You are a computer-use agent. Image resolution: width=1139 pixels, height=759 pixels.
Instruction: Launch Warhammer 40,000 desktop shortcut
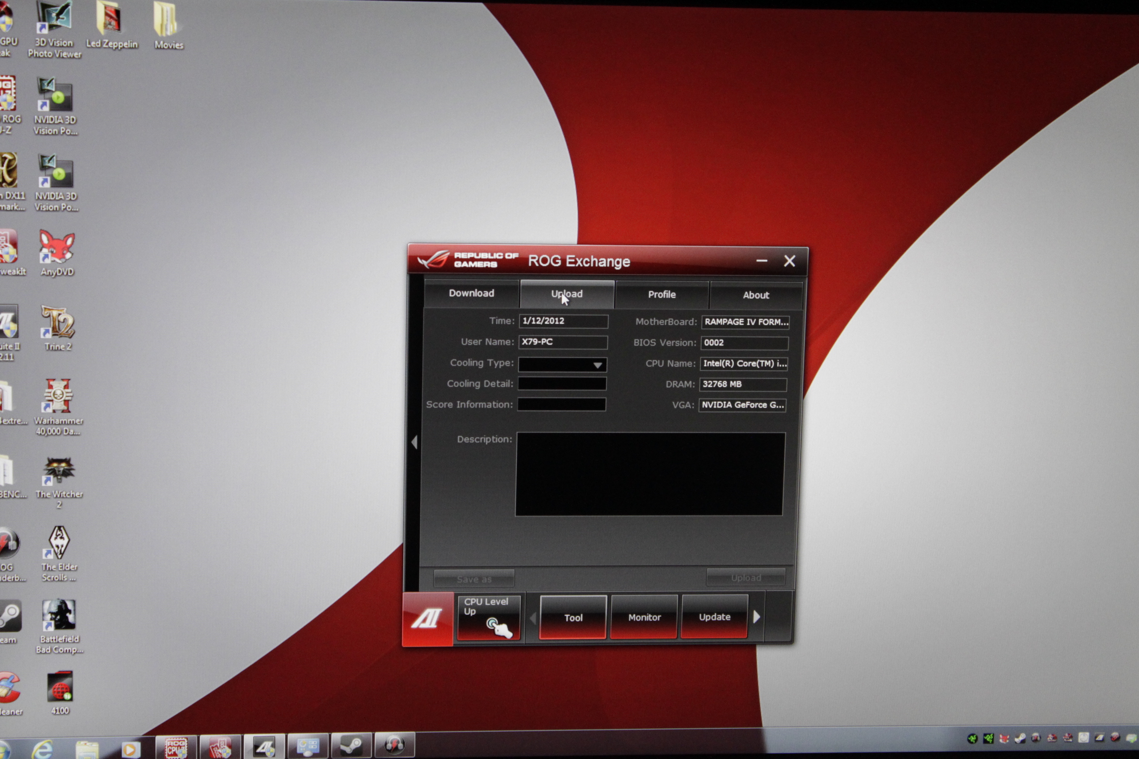(58, 407)
